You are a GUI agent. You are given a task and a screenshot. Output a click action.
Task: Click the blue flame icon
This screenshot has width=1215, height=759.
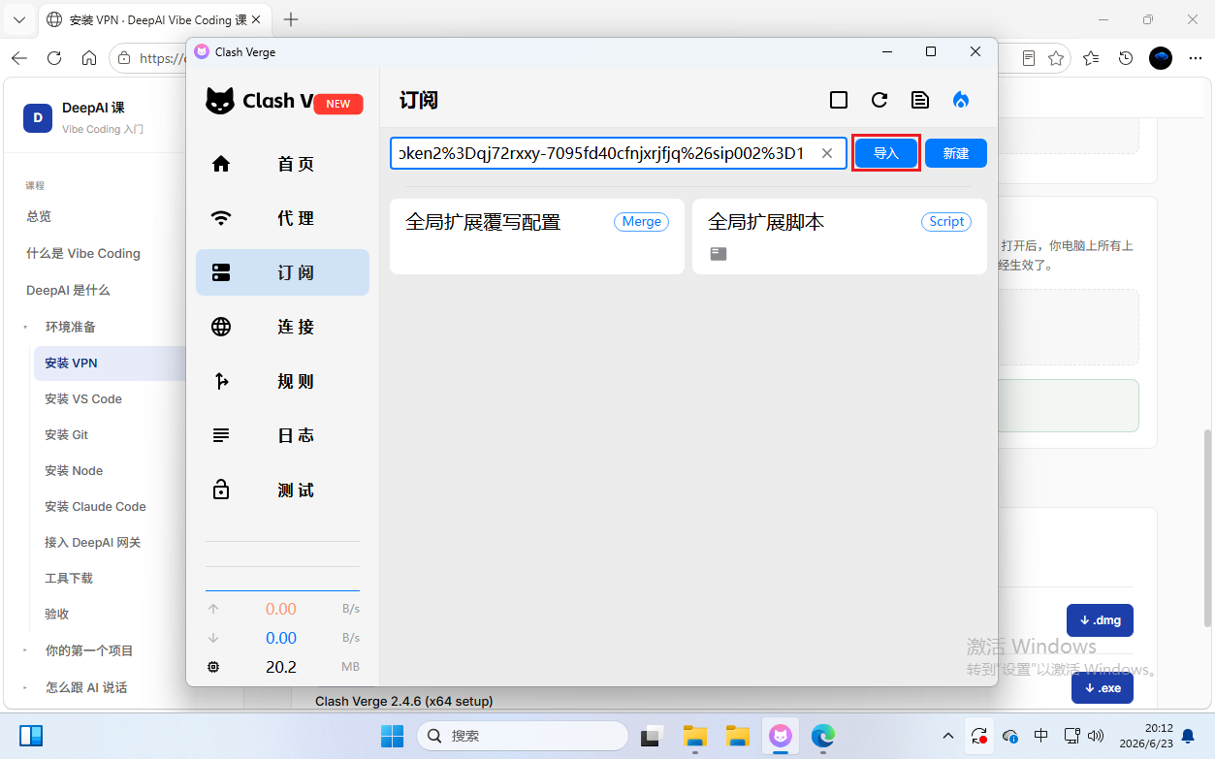[961, 100]
